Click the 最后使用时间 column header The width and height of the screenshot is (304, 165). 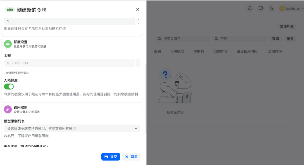[x=247, y=51]
